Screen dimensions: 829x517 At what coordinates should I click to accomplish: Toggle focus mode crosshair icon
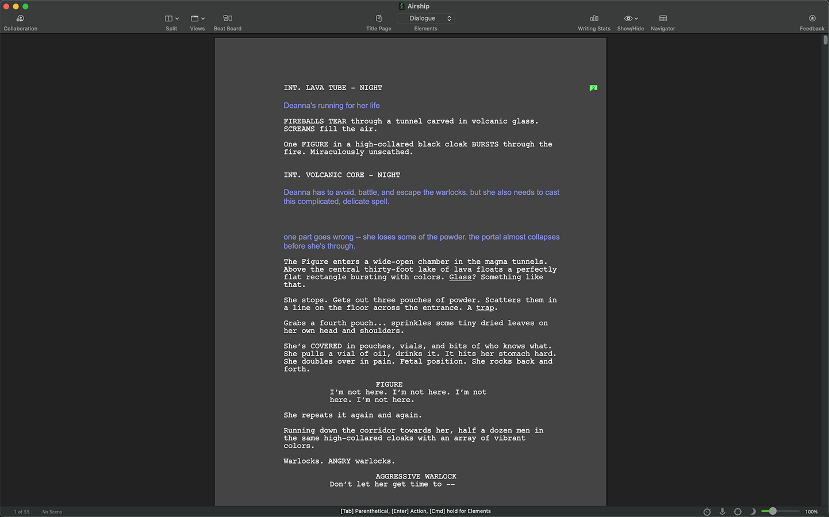click(738, 511)
